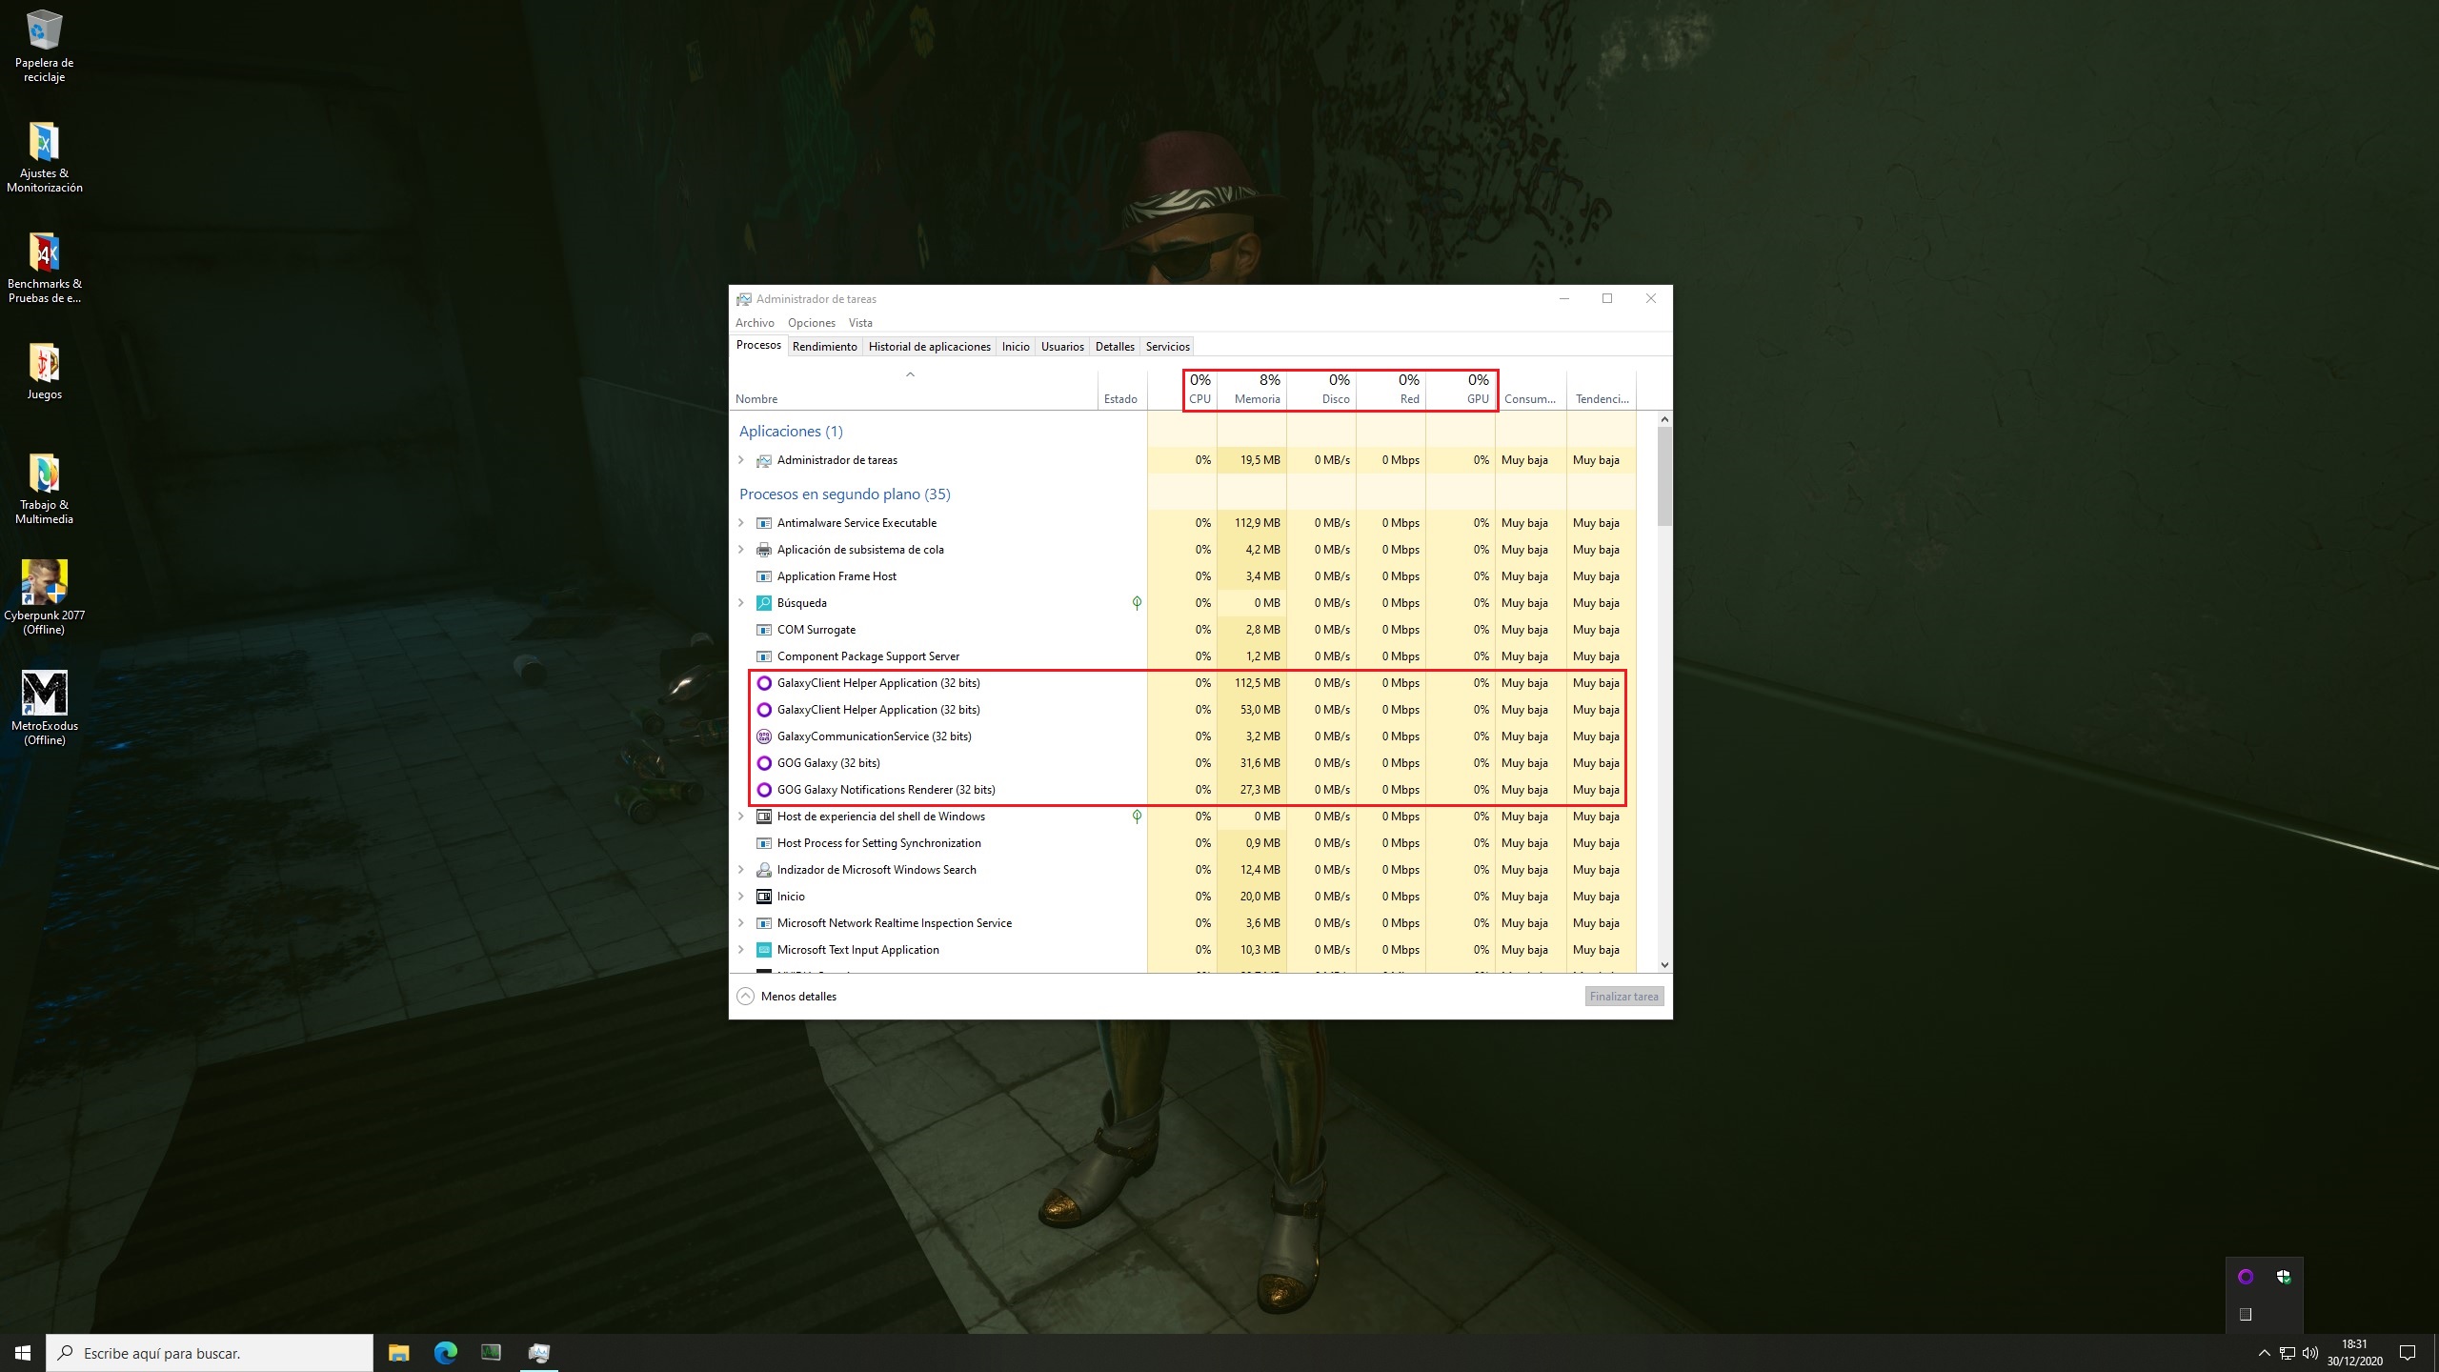This screenshot has height=1372, width=2439.
Task: Show hidden system tray icons arrow
Action: pos(2265,1353)
